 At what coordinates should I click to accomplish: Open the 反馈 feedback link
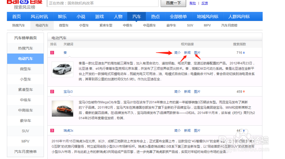point(204,3)
